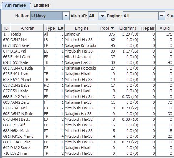Screen dimensions: 174x158
Task: Click the FF type cell for Rufe
Action: [50, 114]
